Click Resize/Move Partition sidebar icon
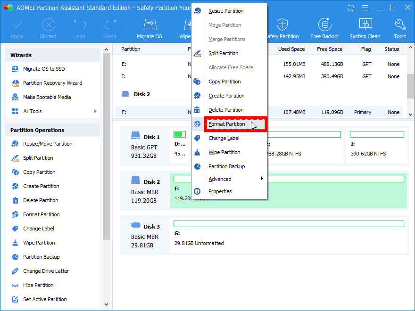 pos(15,144)
